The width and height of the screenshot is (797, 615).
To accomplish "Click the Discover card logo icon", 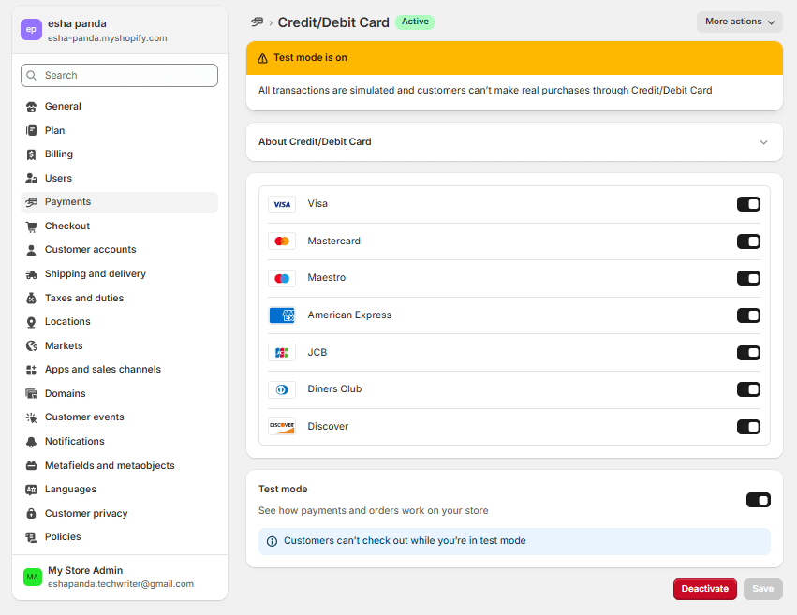I will 282,427.
